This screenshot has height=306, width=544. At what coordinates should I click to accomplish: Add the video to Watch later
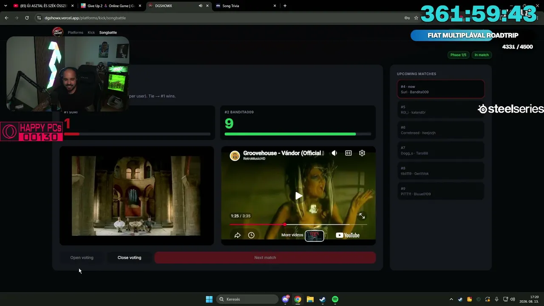tap(251, 235)
